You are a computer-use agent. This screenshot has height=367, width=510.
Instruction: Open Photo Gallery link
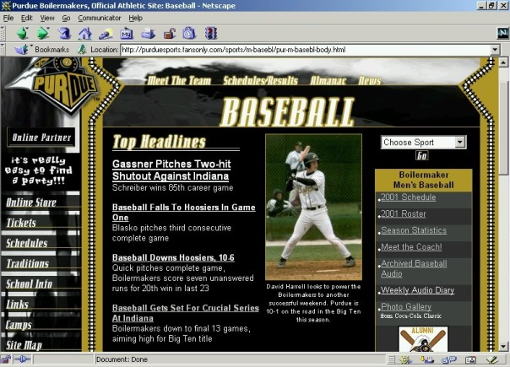click(x=406, y=306)
